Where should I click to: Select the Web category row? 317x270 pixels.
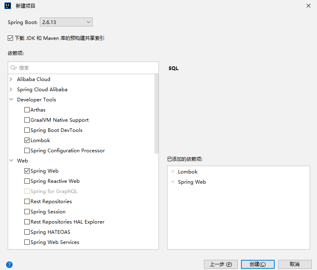point(81,160)
